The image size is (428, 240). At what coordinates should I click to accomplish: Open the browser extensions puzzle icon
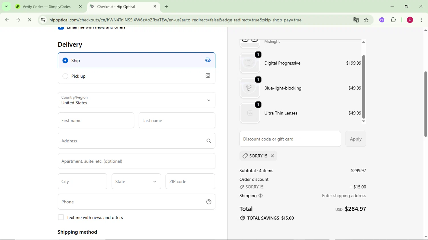click(x=393, y=20)
